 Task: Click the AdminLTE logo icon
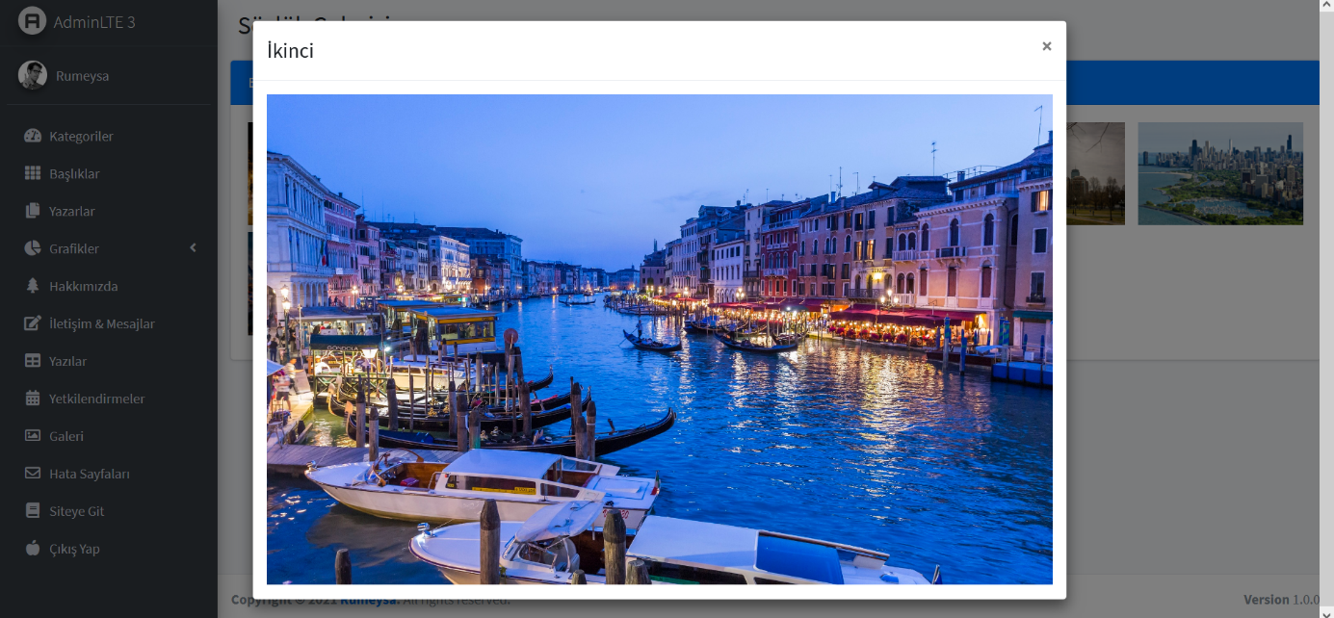(32, 21)
